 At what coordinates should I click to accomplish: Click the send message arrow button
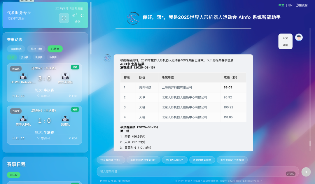coord(306,172)
